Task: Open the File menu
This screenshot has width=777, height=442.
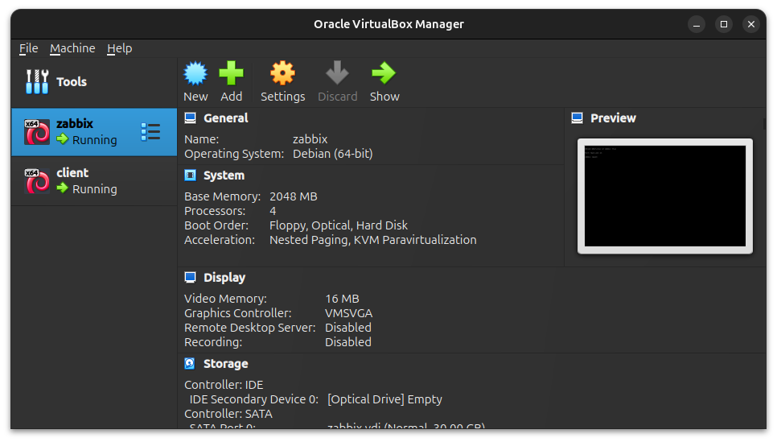Action: click(28, 48)
